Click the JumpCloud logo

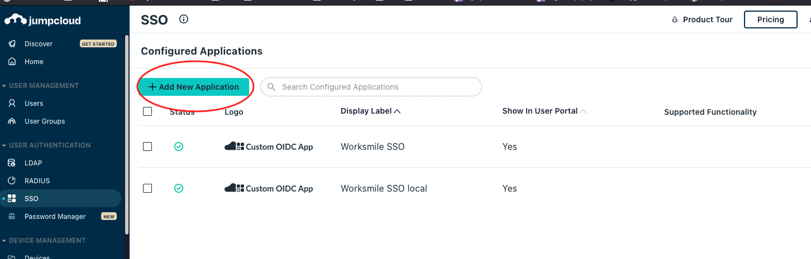tap(42, 21)
